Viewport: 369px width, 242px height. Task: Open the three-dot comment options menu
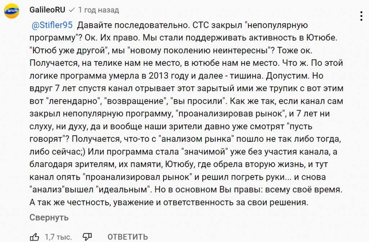click(361, 16)
